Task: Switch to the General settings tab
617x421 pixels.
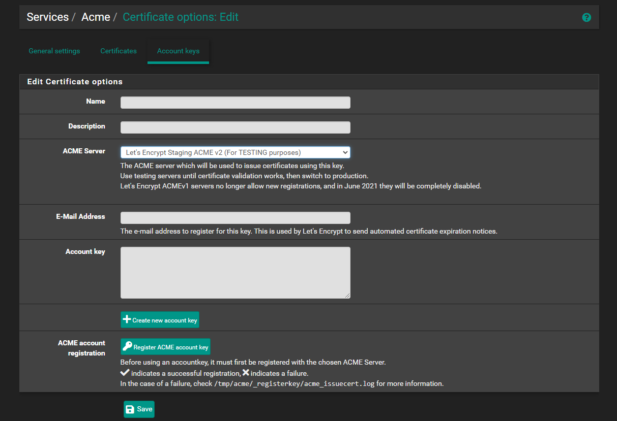Action: tap(54, 51)
